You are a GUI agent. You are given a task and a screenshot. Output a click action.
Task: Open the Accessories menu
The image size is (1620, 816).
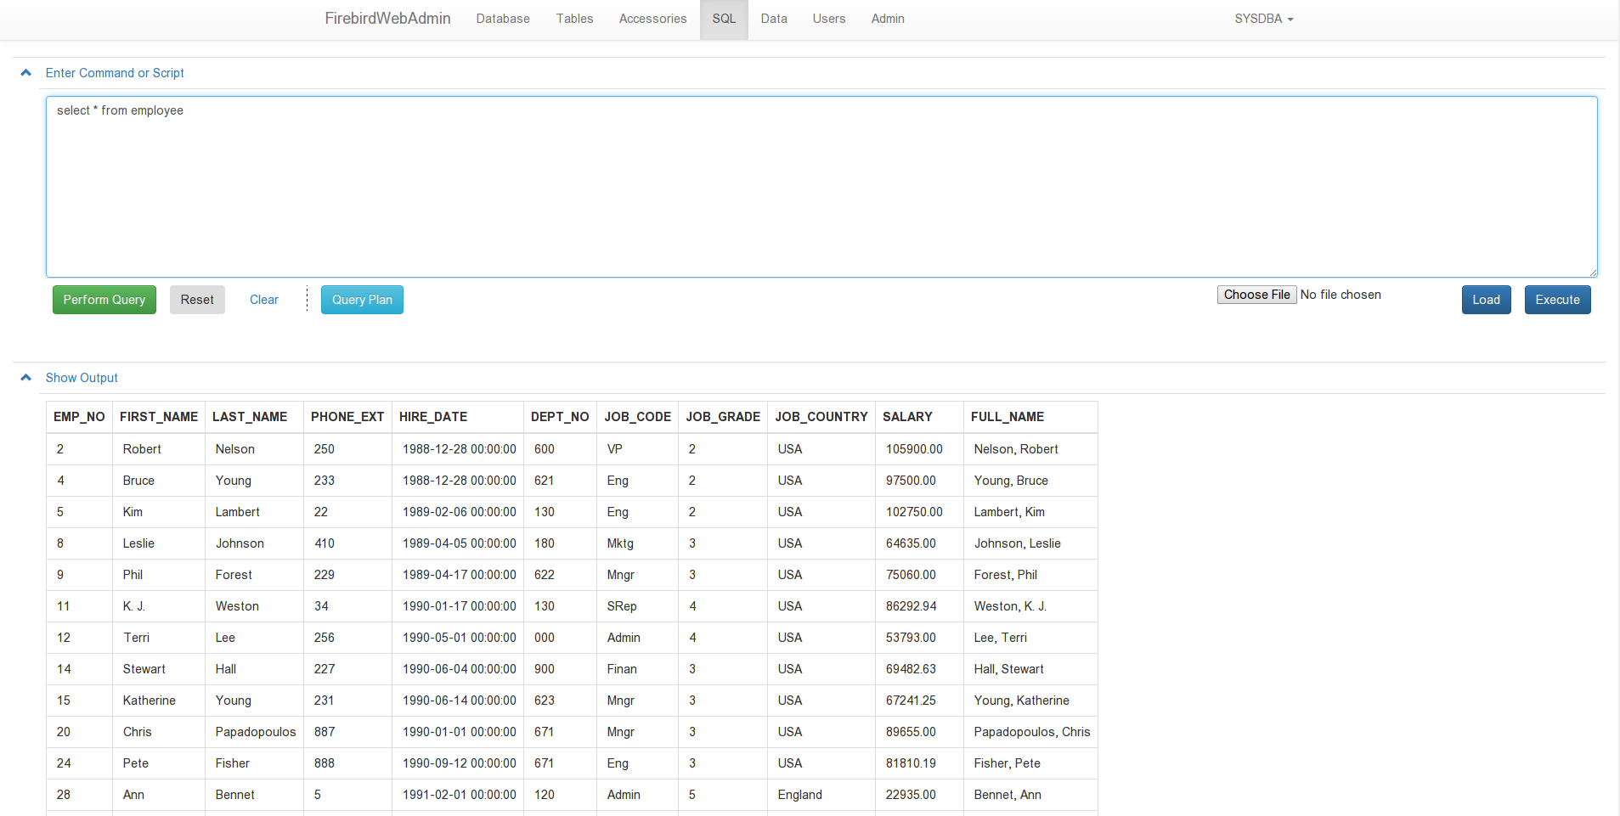pyautogui.click(x=652, y=19)
